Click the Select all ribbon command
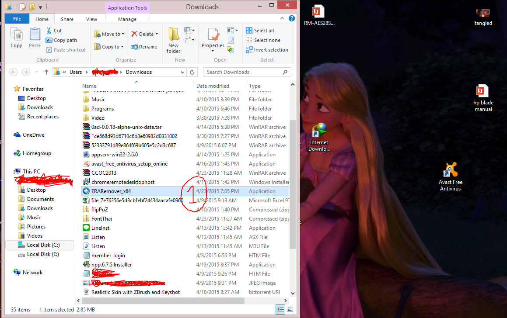This screenshot has width=507, height=318. pos(260,30)
